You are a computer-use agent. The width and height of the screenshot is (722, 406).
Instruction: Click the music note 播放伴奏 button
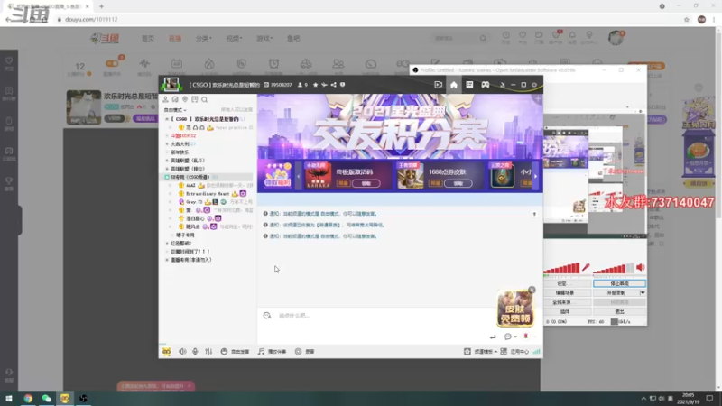(273, 352)
